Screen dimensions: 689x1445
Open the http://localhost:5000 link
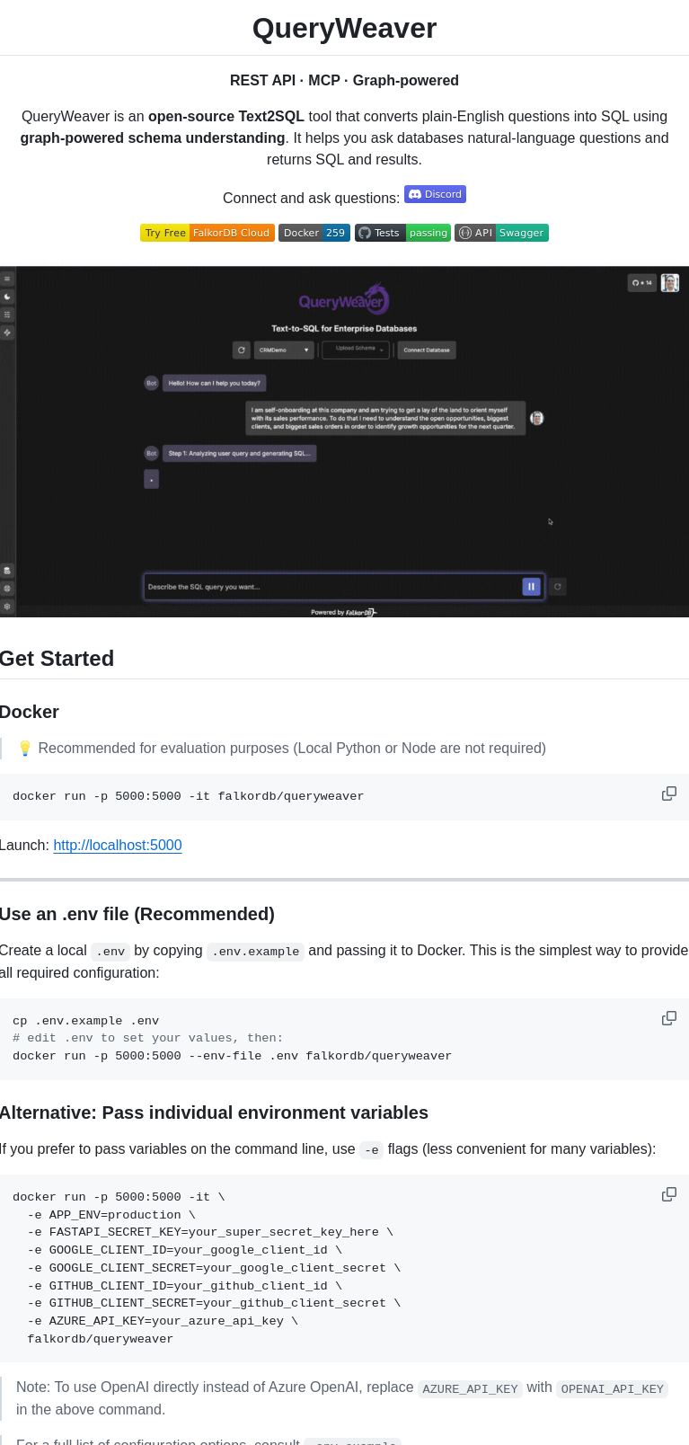pyautogui.click(x=118, y=845)
